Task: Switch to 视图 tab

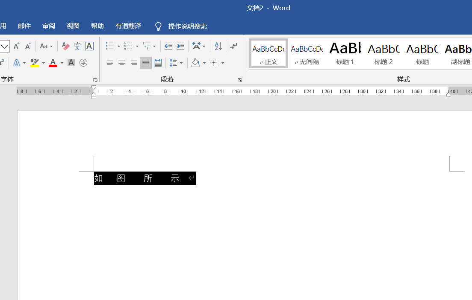Action: click(x=73, y=26)
